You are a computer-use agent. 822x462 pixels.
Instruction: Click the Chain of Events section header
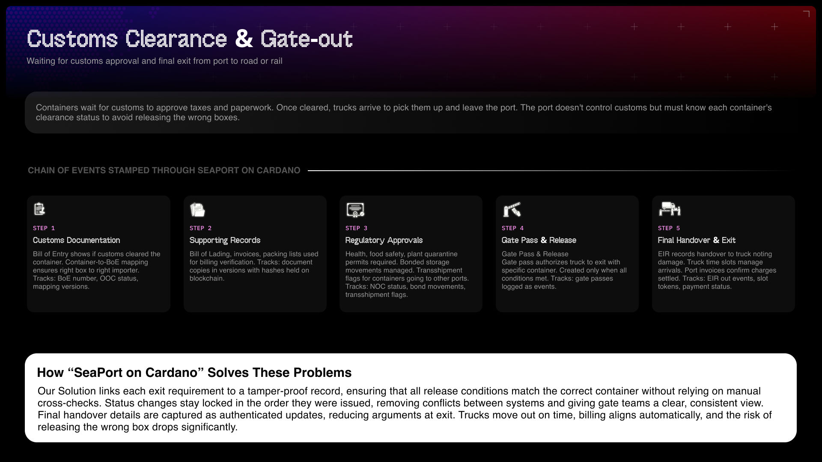(x=164, y=171)
